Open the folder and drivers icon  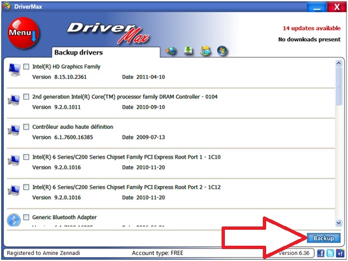[206, 50]
